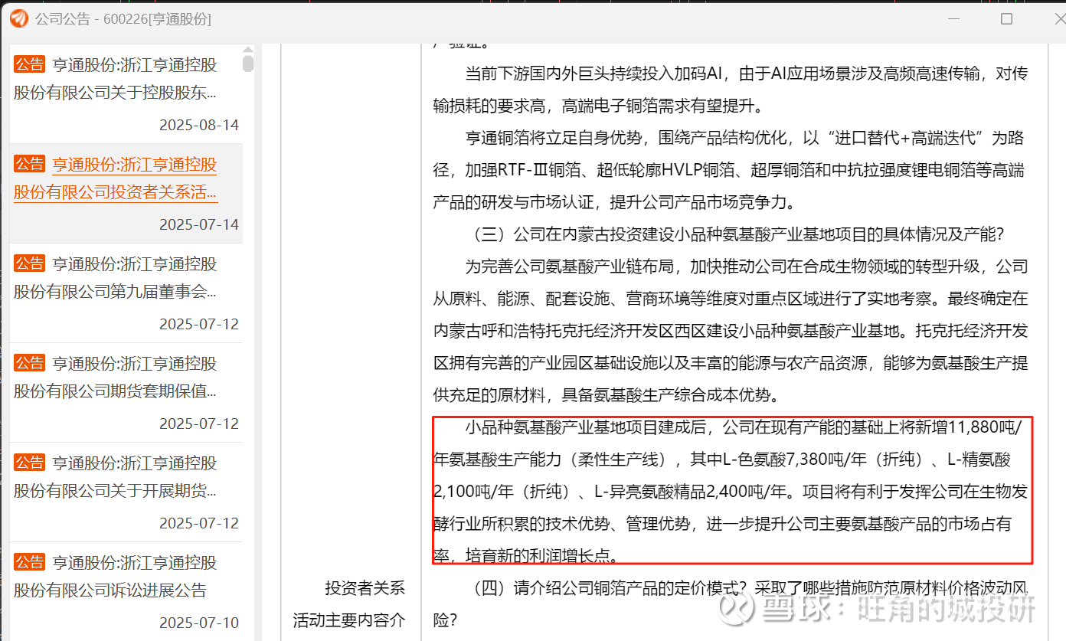The image size is (1066, 641).
Task: Click the line starting 亨通铜箔将立足自身优势
Action: click(744, 138)
